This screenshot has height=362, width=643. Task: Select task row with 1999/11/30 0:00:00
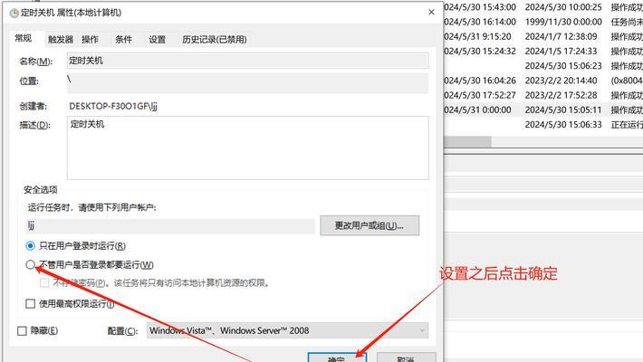coord(543,22)
